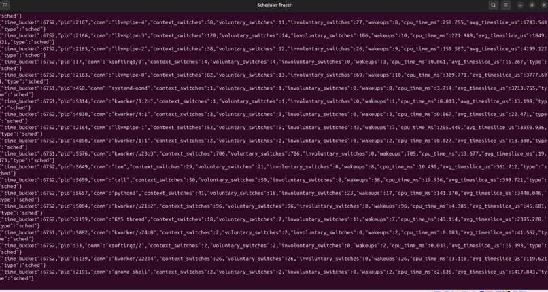Click the "tee" process name
The height and width of the screenshot is (292, 548).
(119, 167)
